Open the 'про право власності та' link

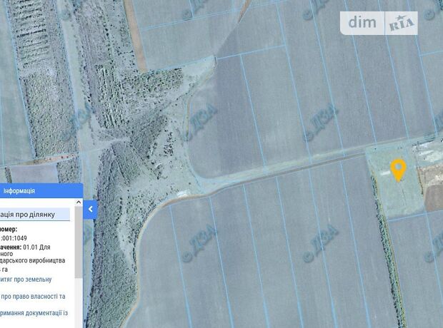(x=33, y=296)
